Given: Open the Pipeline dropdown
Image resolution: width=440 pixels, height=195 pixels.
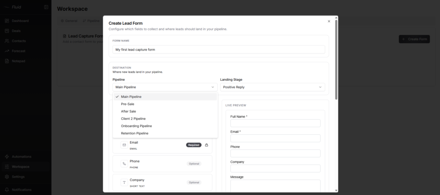Looking at the screenshot, I should click(x=165, y=87).
